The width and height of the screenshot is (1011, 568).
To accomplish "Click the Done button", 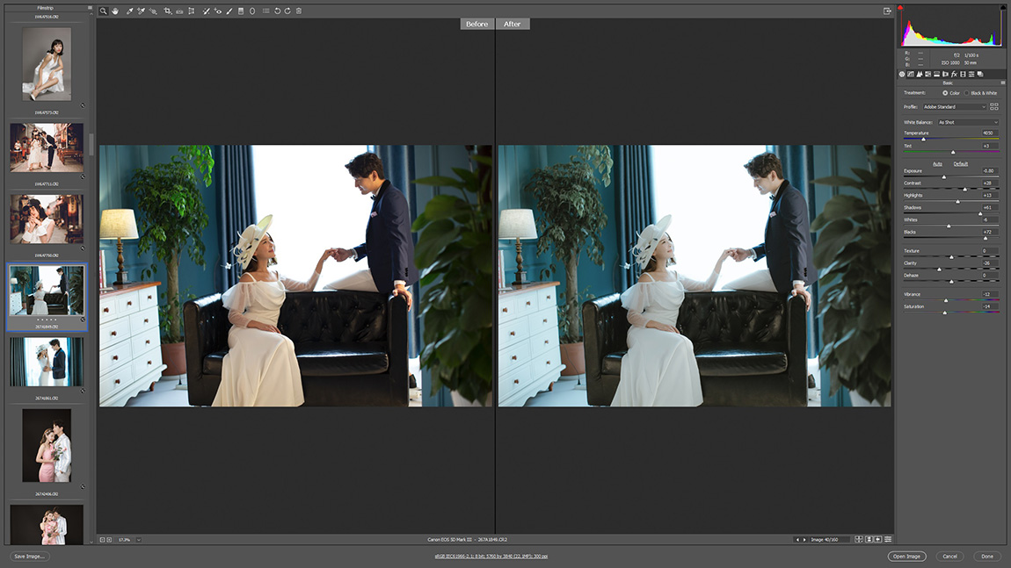I will tap(987, 557).
